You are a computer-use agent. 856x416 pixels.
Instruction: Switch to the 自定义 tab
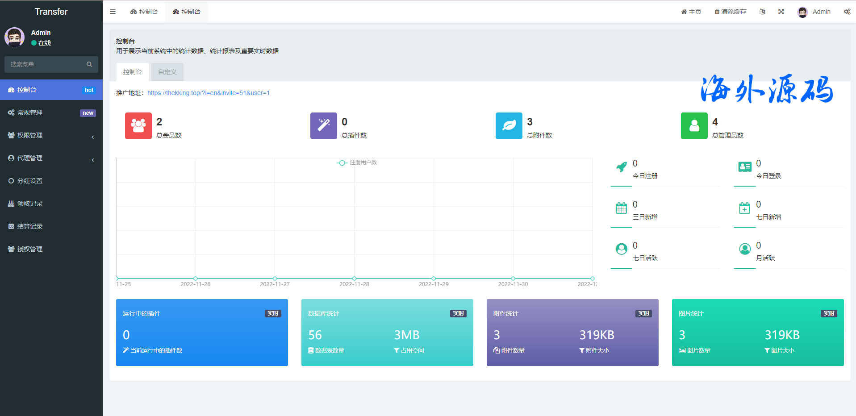click(x=167, y=72)
